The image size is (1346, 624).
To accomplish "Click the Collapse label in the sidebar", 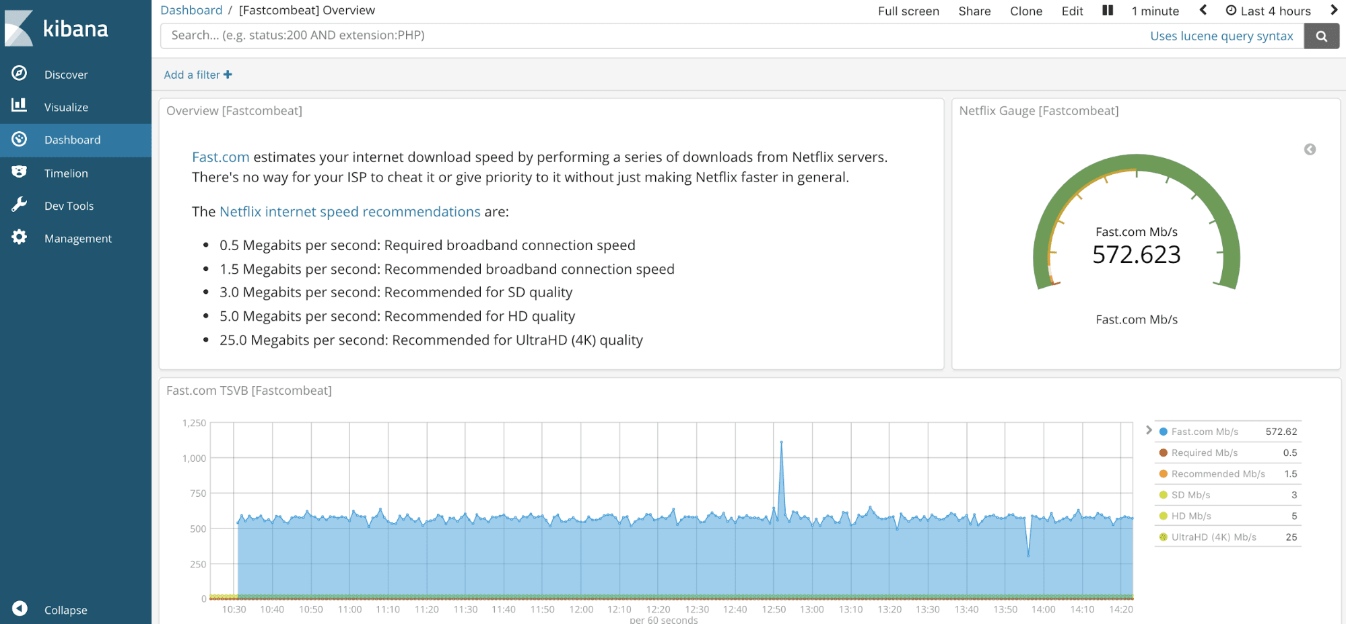I will pyautogui.click(x=66, y=610).
